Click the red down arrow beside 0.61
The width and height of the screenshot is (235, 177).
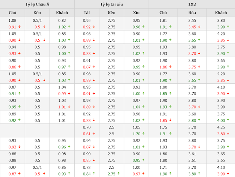tap(93, 134)
